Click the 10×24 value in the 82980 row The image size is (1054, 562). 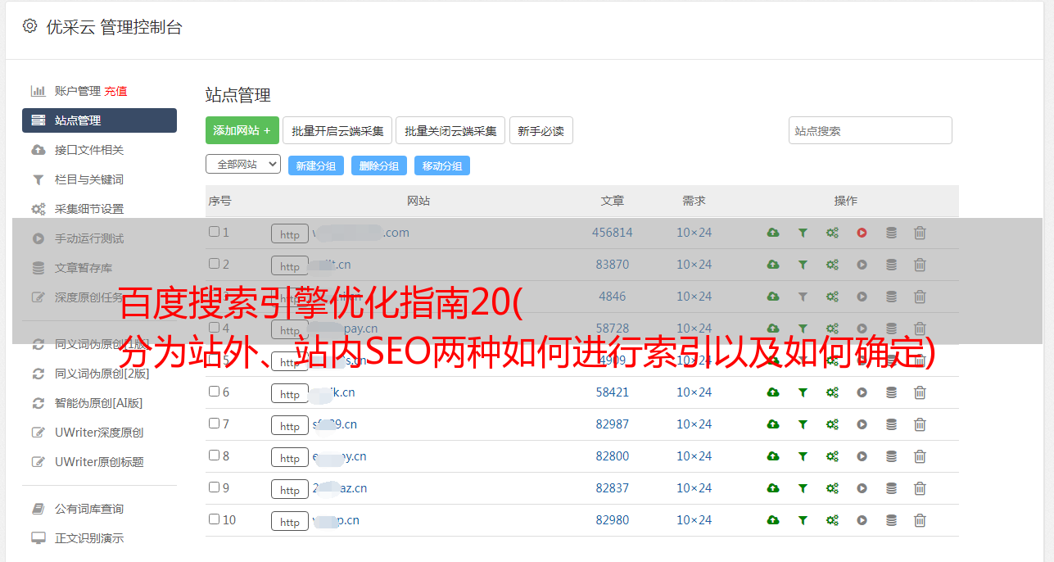pos(694,520)
